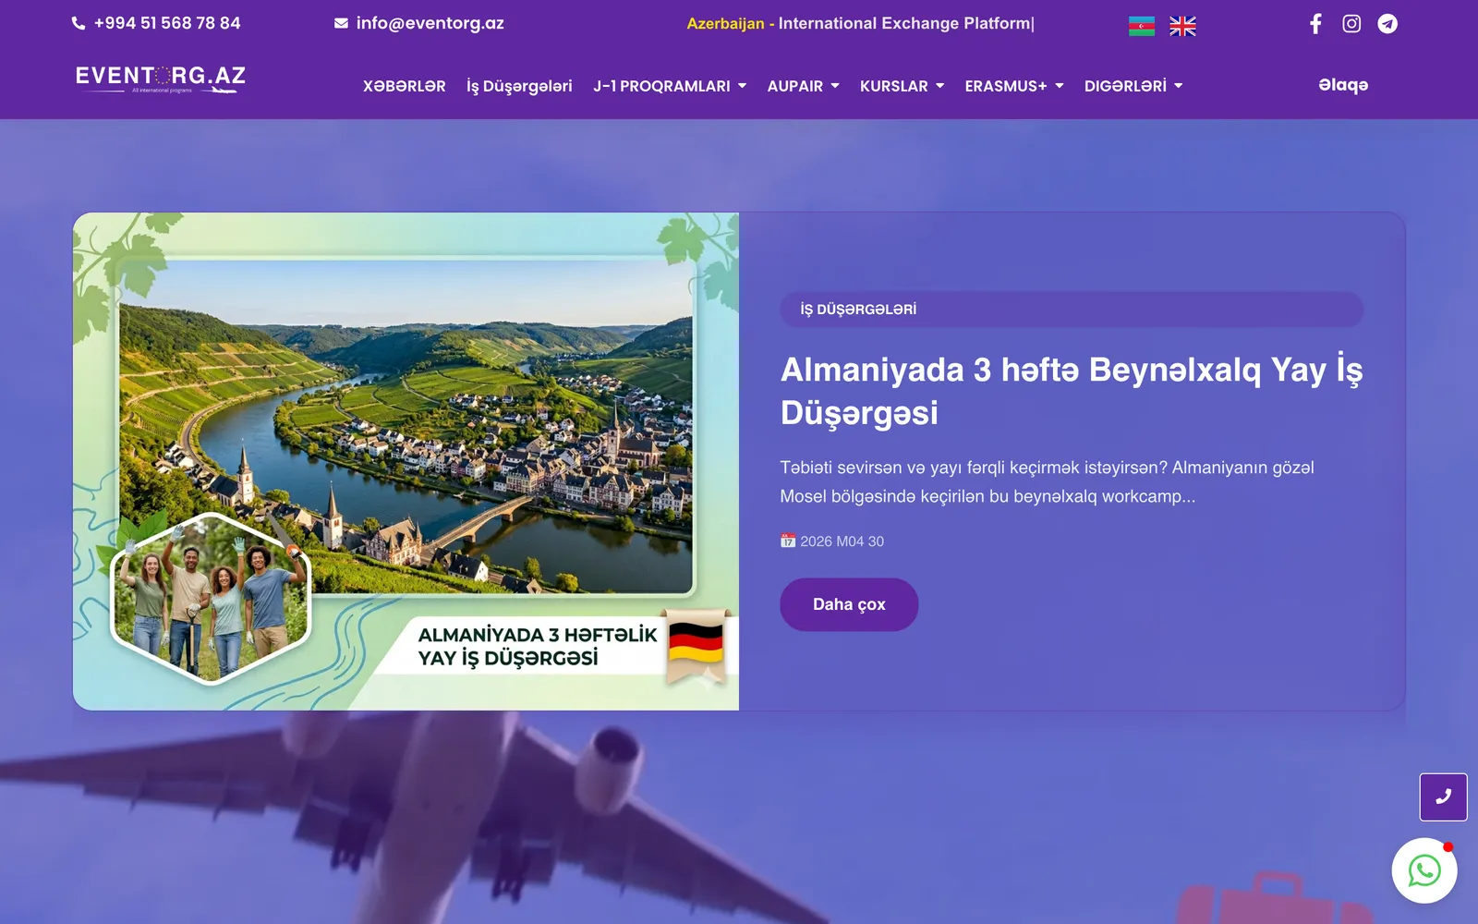Go to home via EVENTORG.AZ logo
The image size is (1478, 924).
pos(161,79)
